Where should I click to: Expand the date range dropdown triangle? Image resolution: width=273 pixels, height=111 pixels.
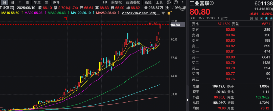tap(163, 13)
